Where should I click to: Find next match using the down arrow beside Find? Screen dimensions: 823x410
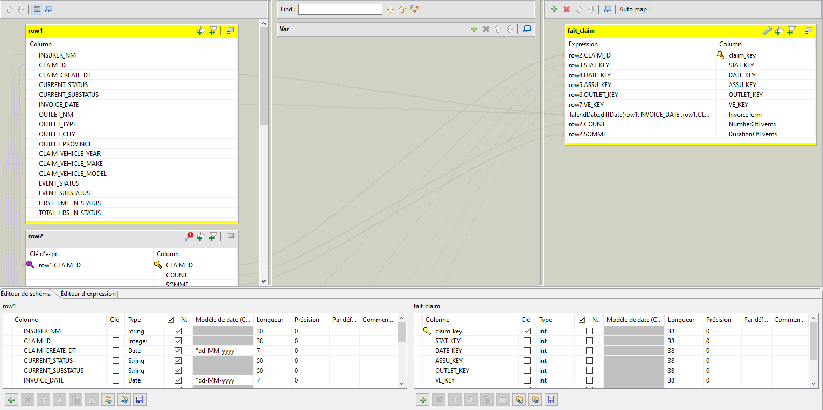[x=390, y=9]
